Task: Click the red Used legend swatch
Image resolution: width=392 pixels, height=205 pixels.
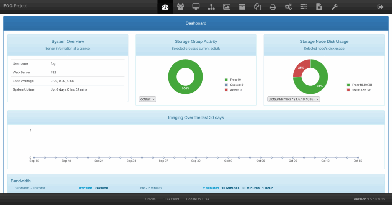Action: (348, 90)
